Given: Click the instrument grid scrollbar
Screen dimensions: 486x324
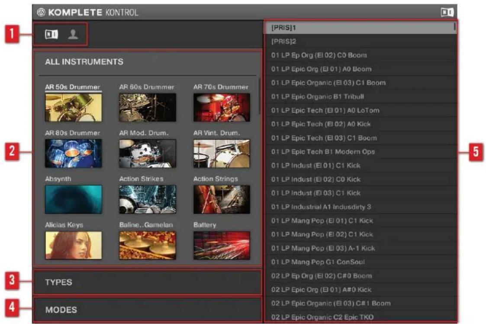Looking at the screenshot, I should point(259,96).
